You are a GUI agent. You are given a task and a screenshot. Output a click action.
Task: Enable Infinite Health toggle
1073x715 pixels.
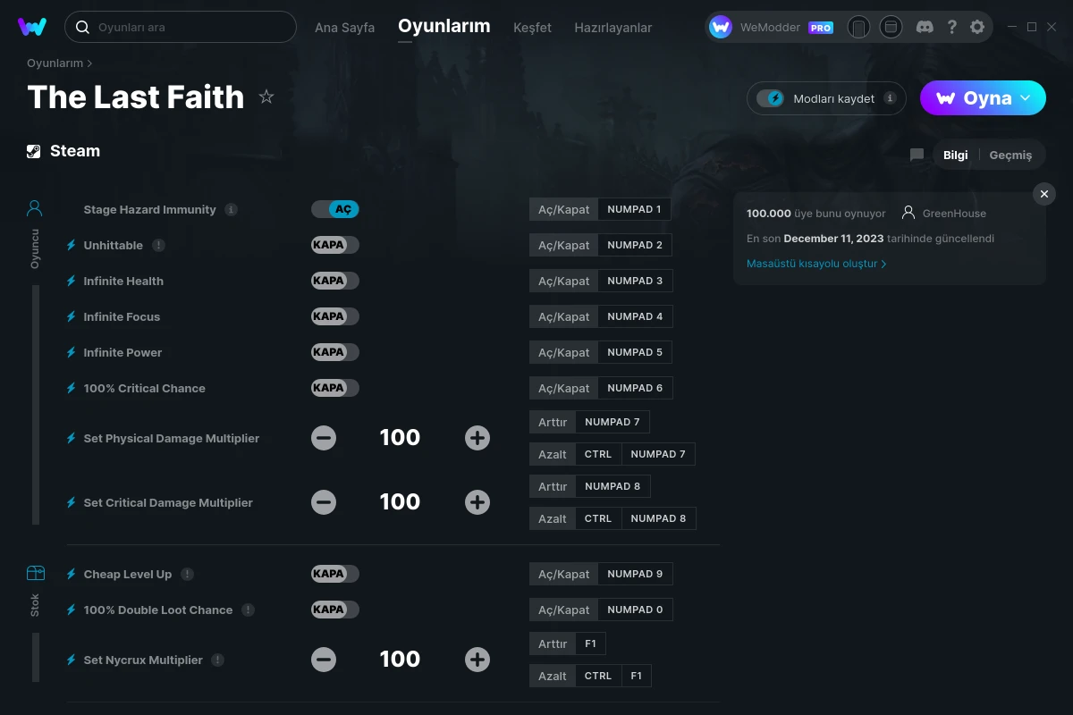335,281
